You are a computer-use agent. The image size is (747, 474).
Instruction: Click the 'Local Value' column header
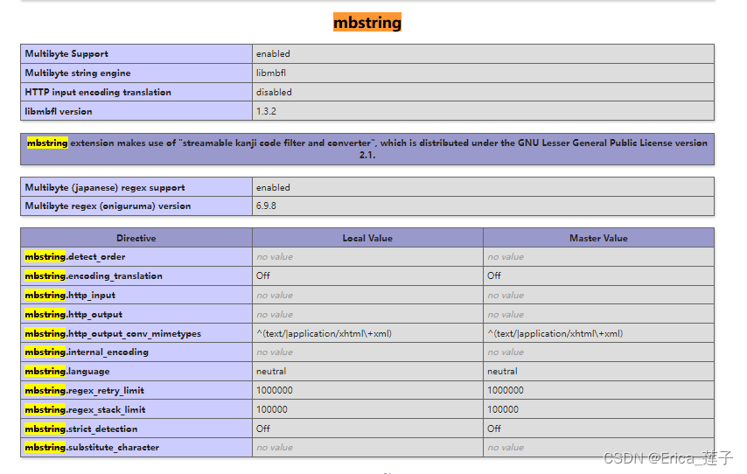click(367, 238)
